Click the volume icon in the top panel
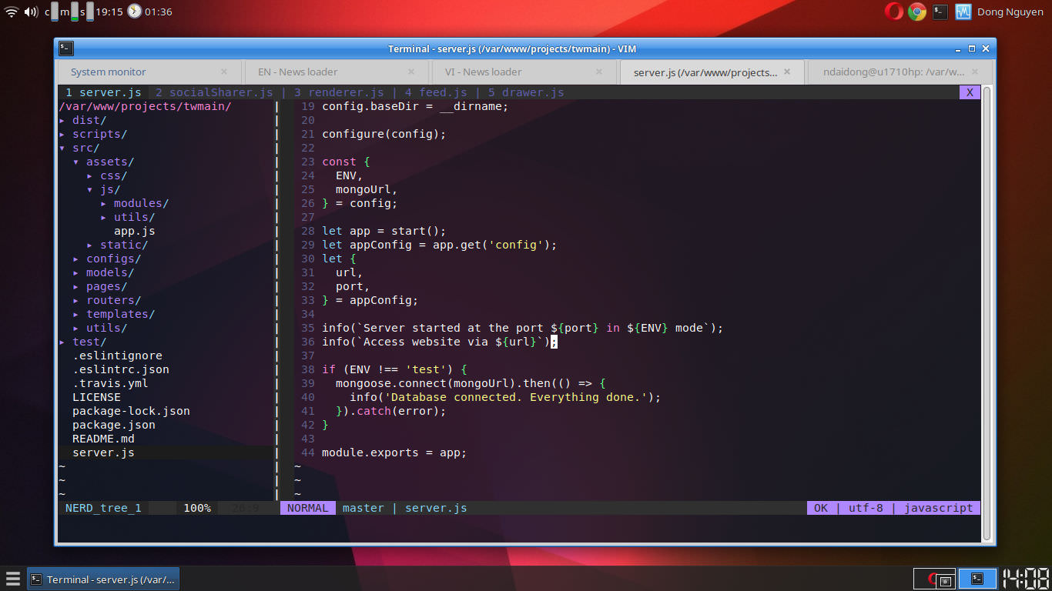 point(30,12)
